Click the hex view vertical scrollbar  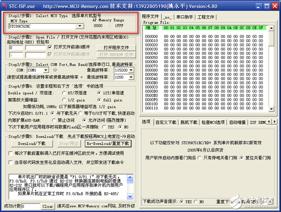point(271,70)
